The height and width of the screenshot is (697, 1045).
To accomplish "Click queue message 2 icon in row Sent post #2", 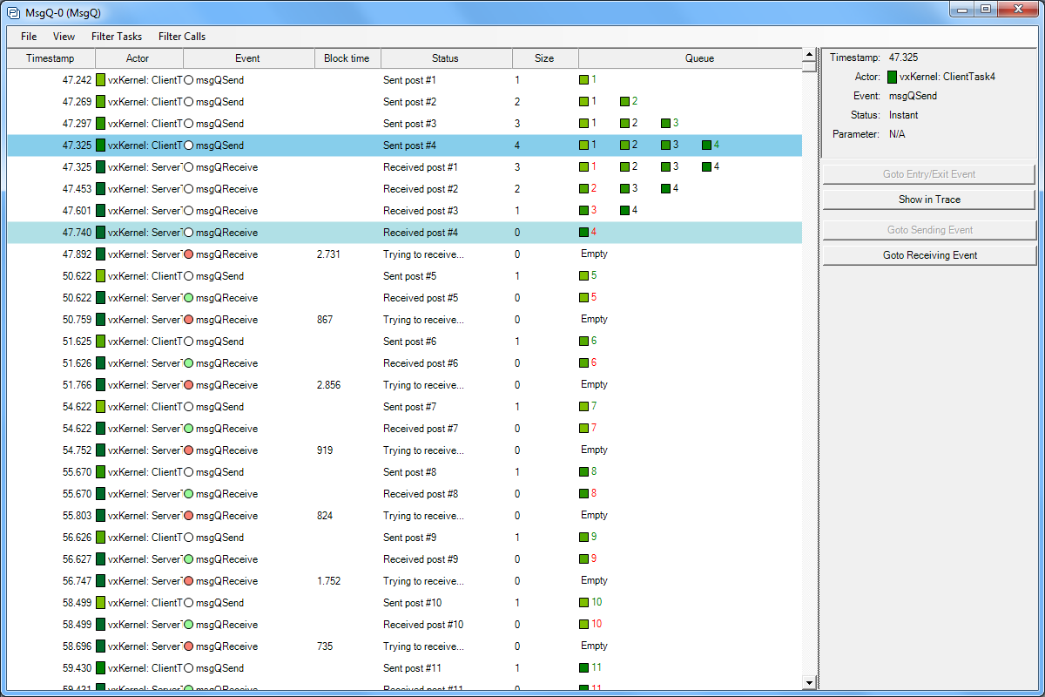I will point(625,101).
